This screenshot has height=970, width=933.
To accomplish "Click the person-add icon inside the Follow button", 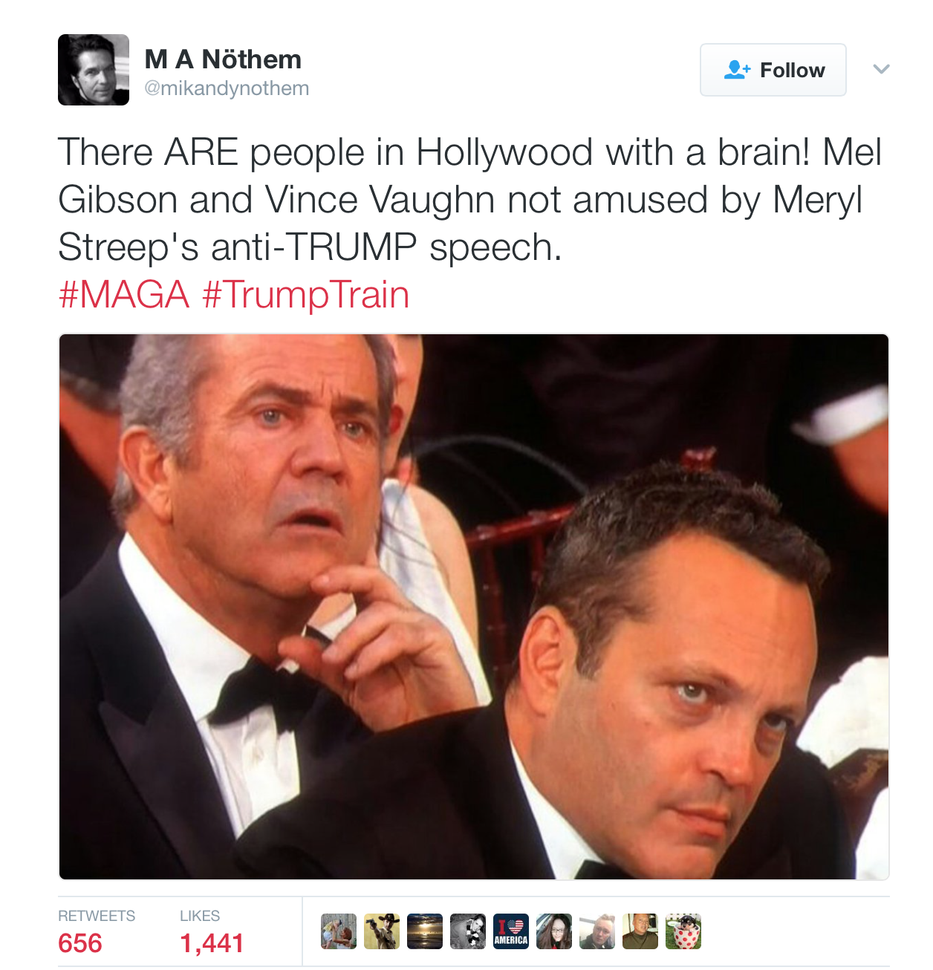I will click(738, 69).
